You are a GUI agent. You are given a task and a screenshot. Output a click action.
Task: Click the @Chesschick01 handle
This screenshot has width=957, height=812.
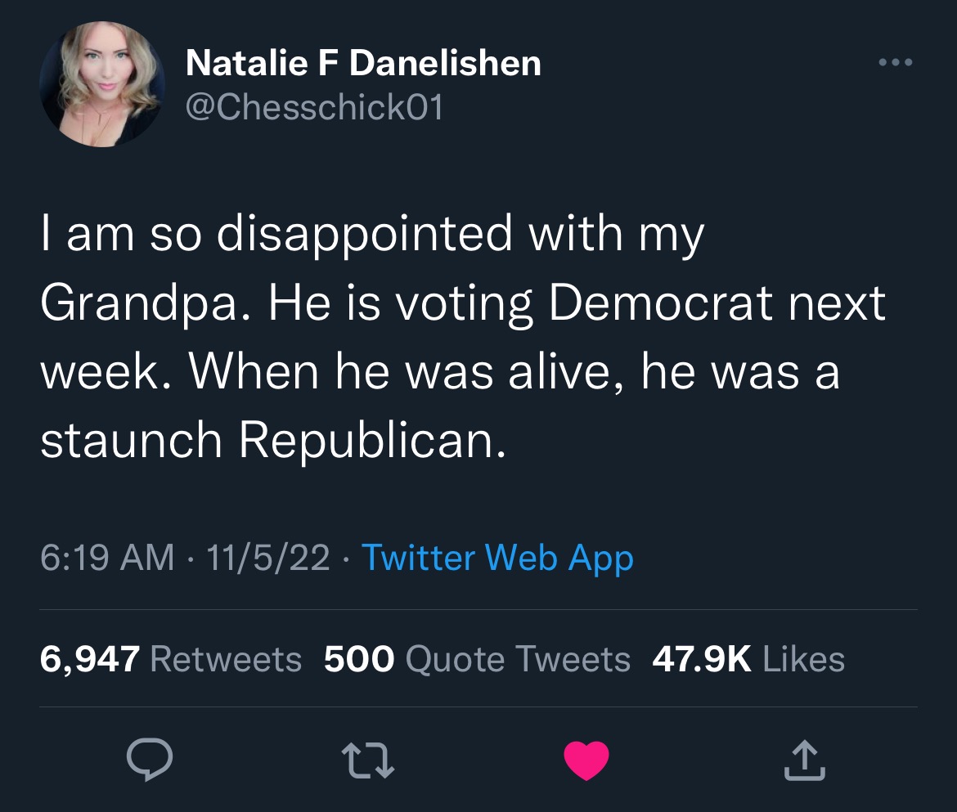(x=314, y=107)
